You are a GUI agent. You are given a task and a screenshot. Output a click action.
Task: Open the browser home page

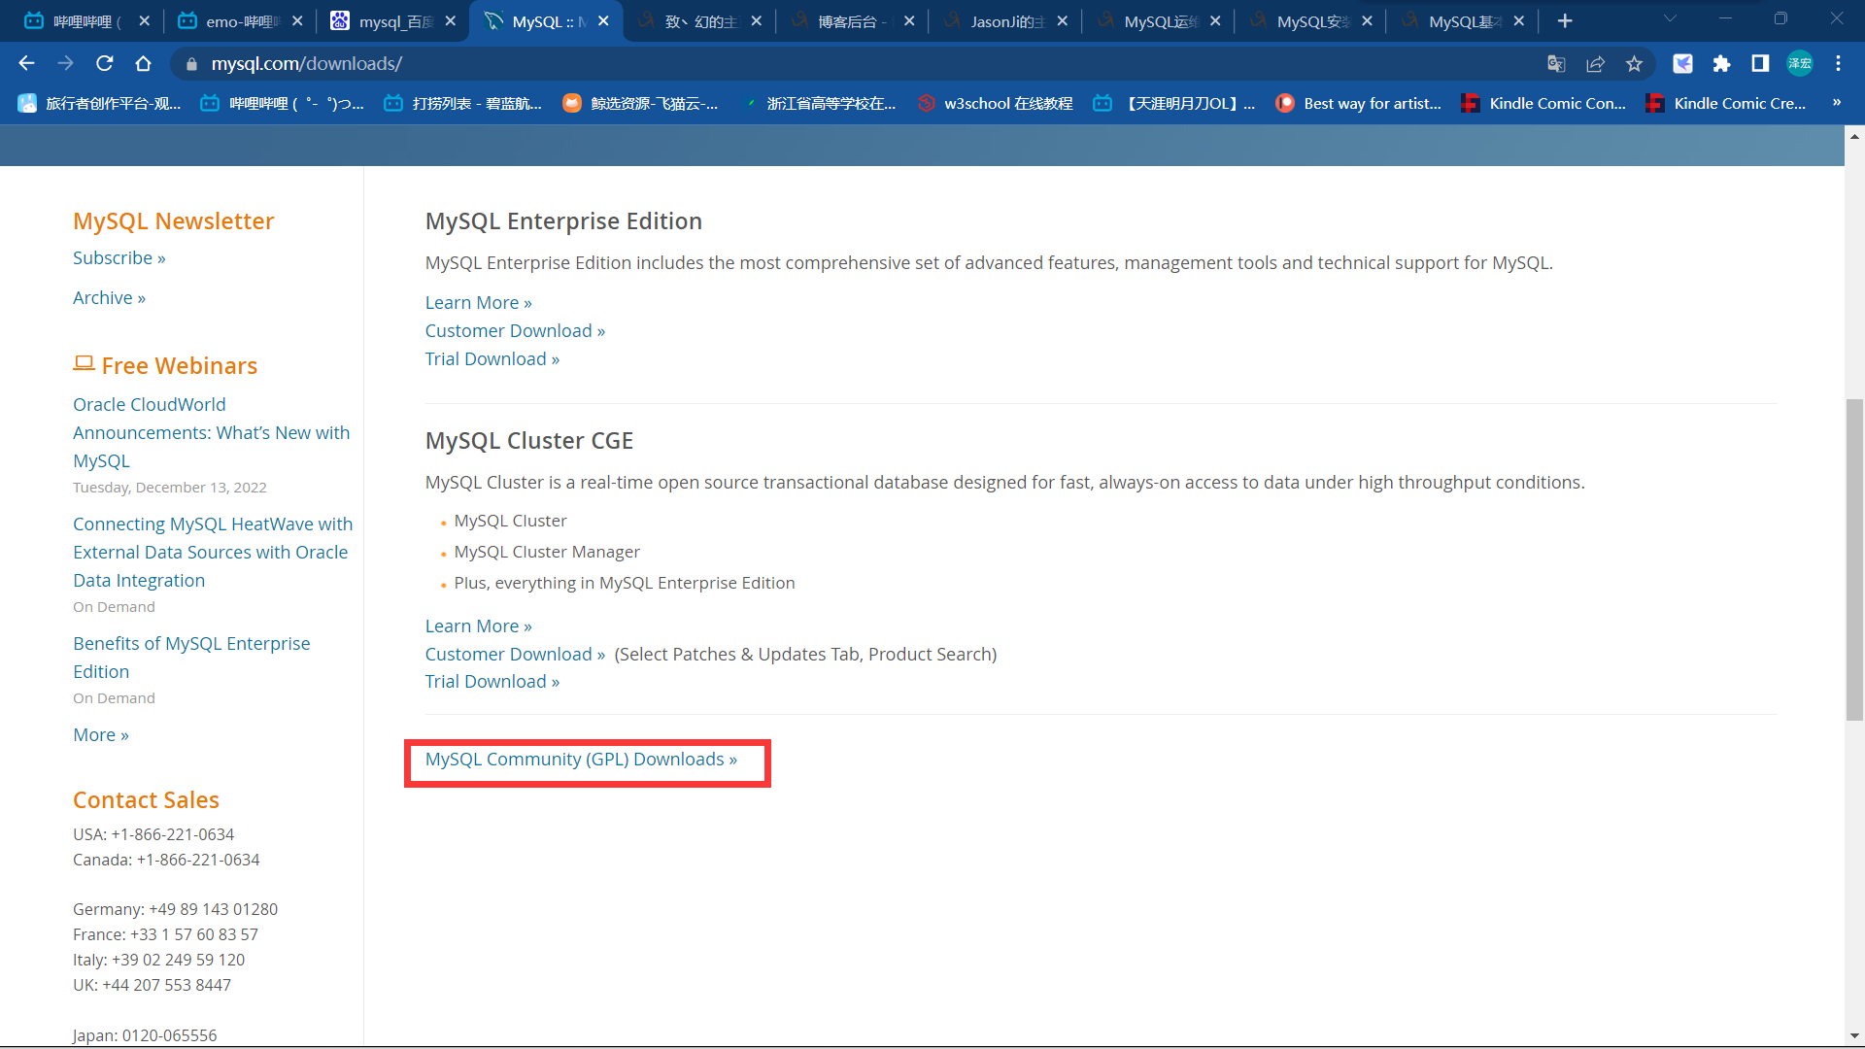click(x=144, y=63)
